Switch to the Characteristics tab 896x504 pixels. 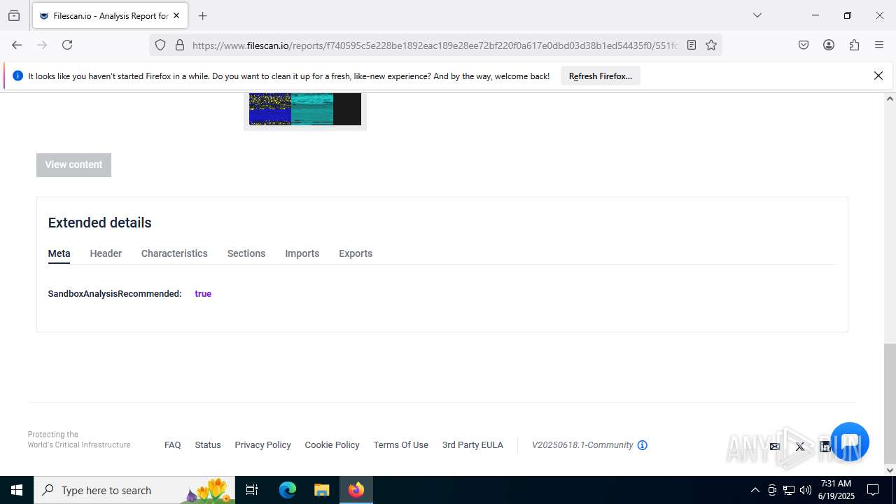click(174, 253)
